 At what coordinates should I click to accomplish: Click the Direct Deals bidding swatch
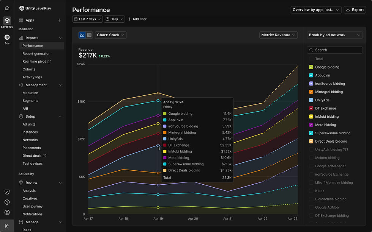[165, 170]
